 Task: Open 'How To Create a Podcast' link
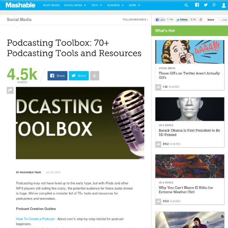click(35, 219)
